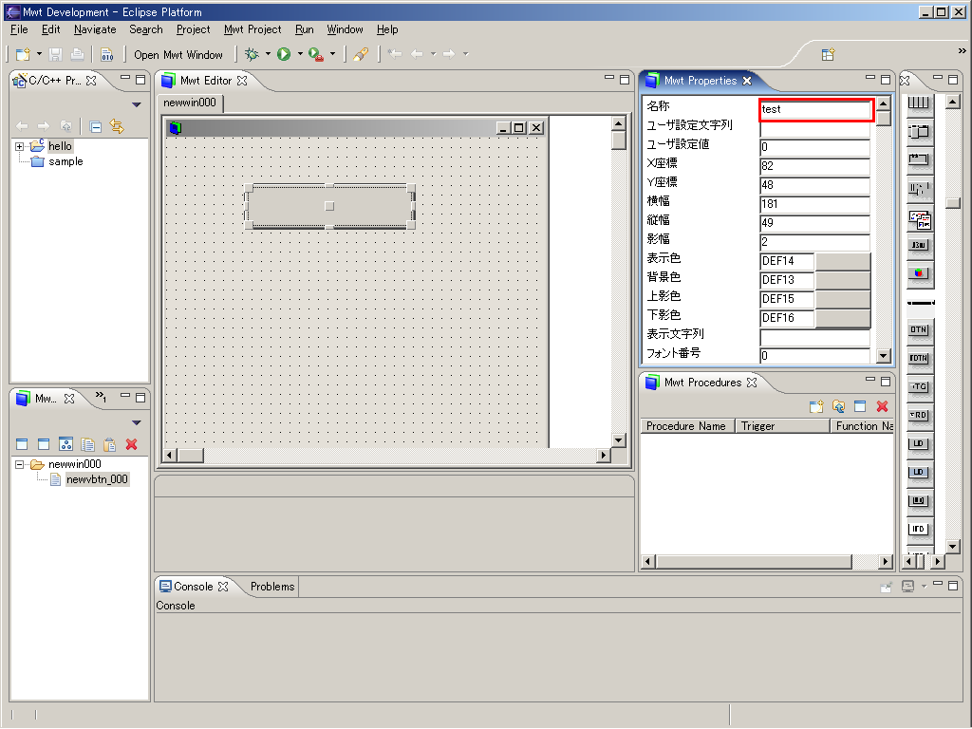Open the Run dropdown arrow

pos(300,54)
